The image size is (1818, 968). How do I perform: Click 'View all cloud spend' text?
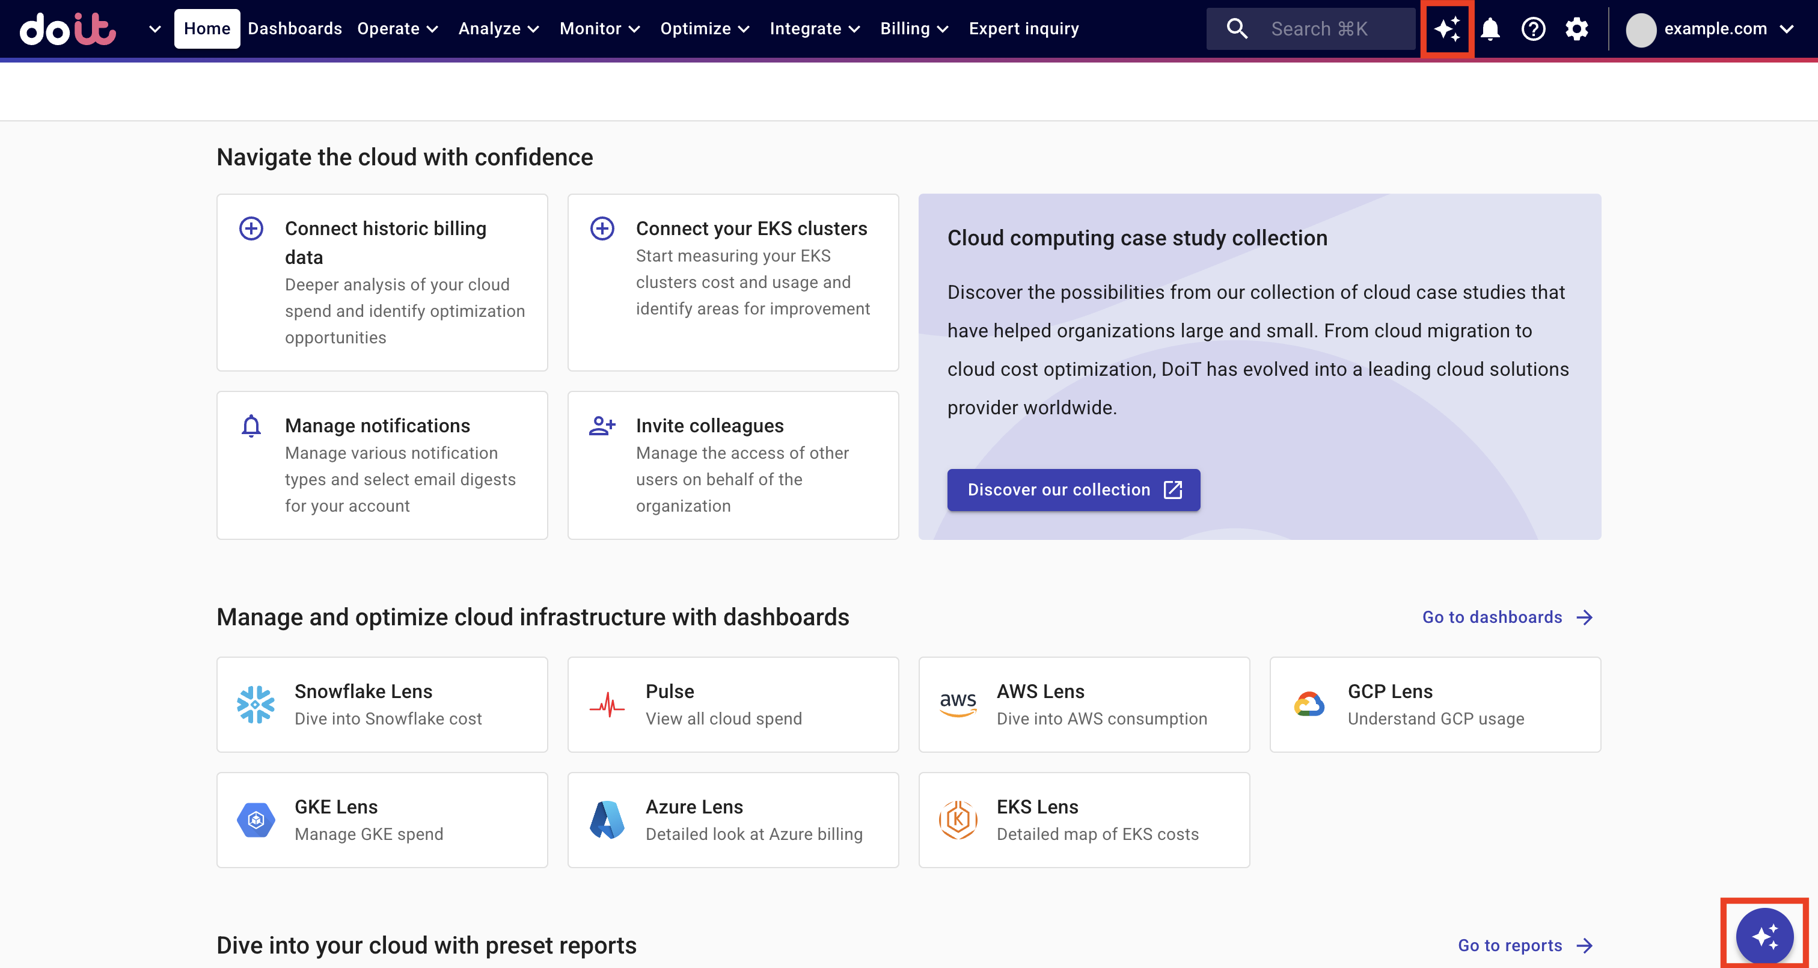[x=723, y=718]
